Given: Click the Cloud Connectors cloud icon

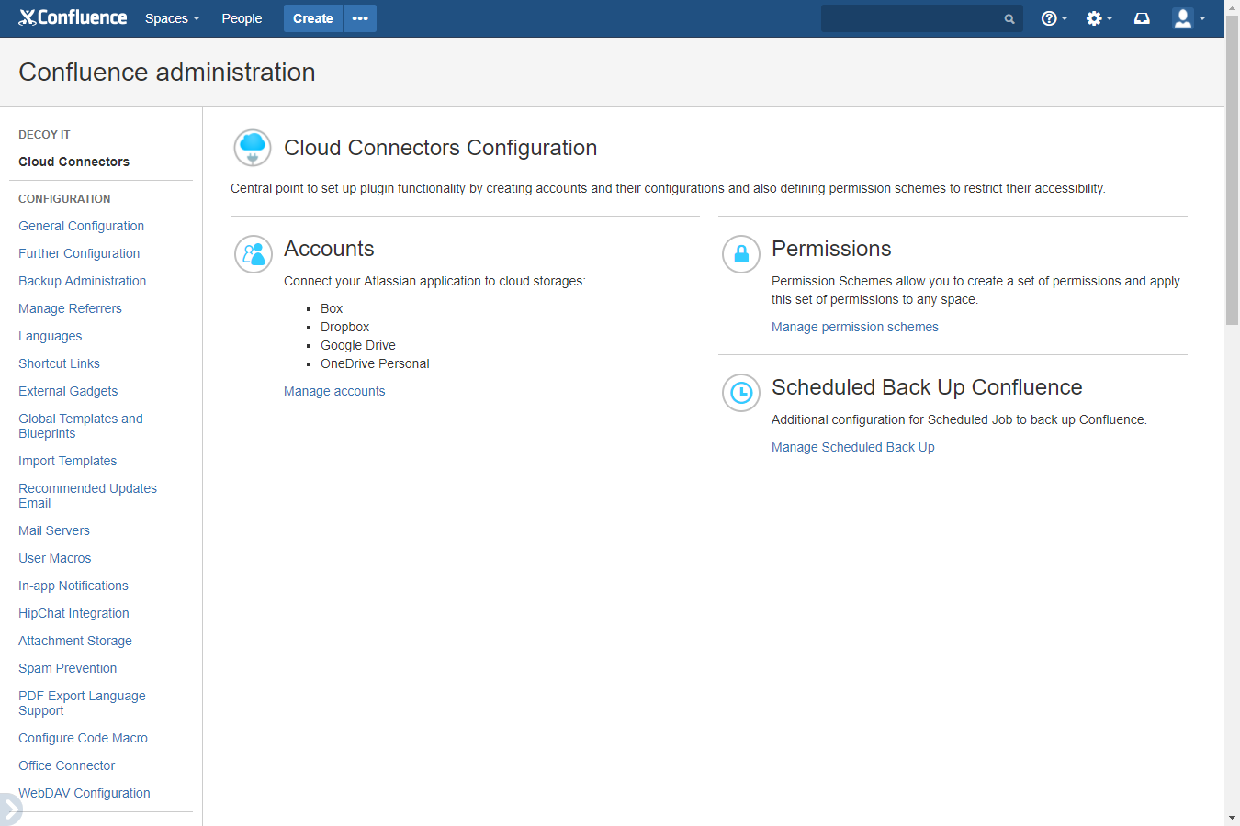Looking at the screenshot, I should pos(253,148).
